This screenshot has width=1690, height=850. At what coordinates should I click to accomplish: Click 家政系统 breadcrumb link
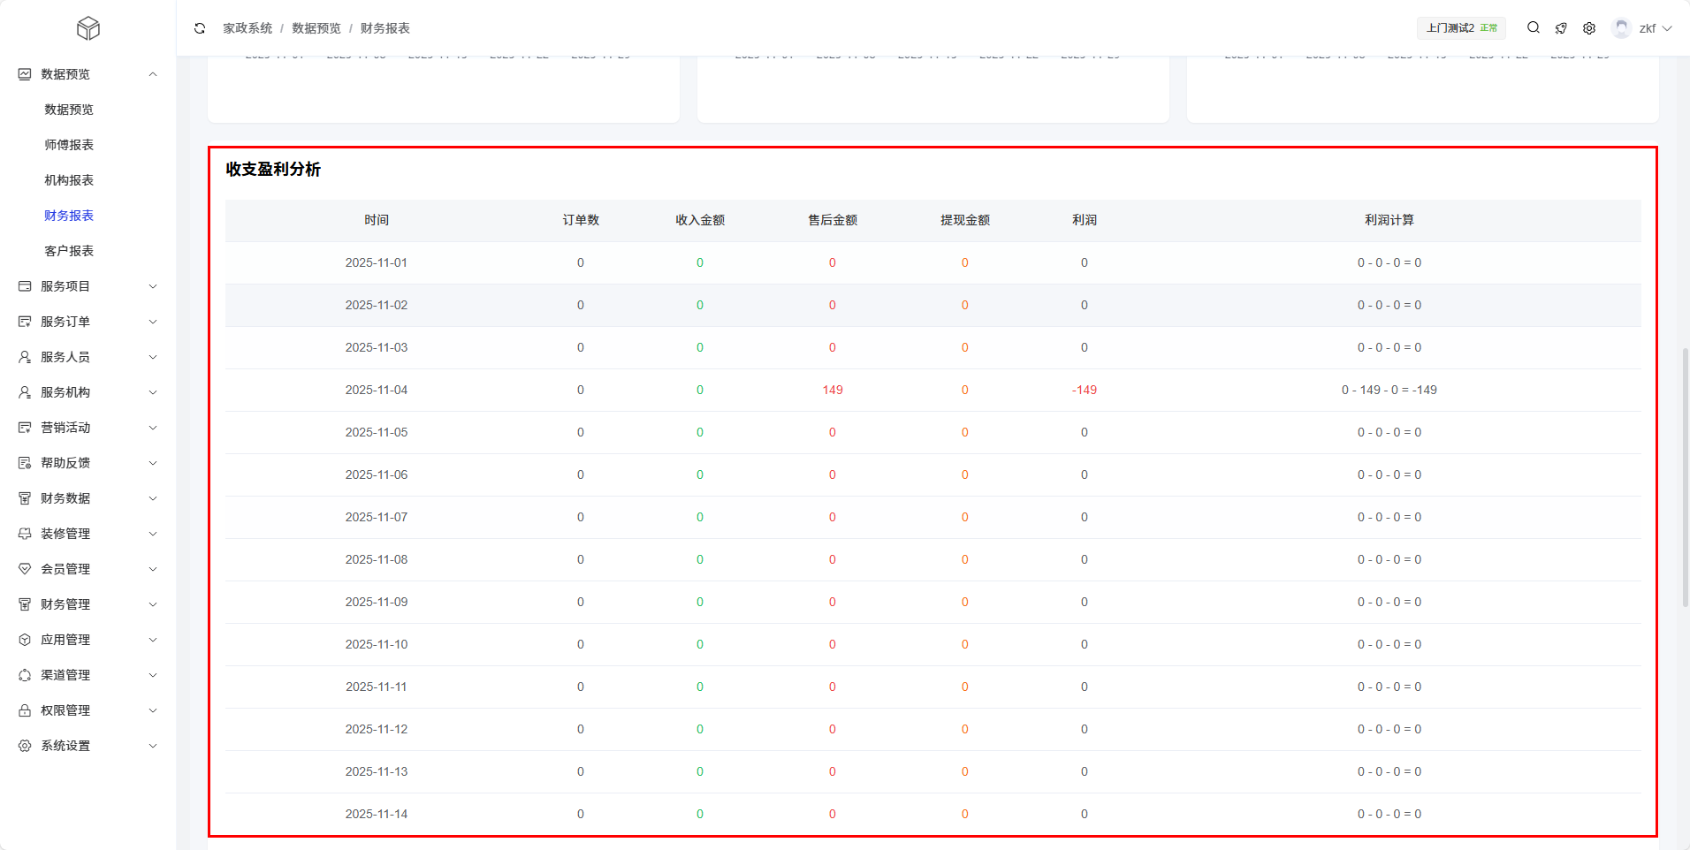247,28
